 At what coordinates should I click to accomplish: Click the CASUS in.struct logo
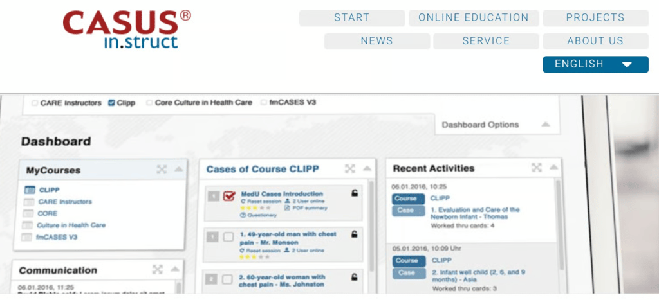(x=127, y=29)
